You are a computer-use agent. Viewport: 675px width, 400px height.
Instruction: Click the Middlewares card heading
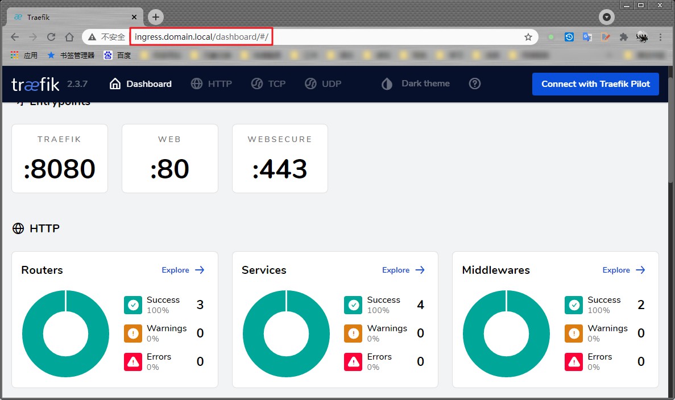(496, 270)
